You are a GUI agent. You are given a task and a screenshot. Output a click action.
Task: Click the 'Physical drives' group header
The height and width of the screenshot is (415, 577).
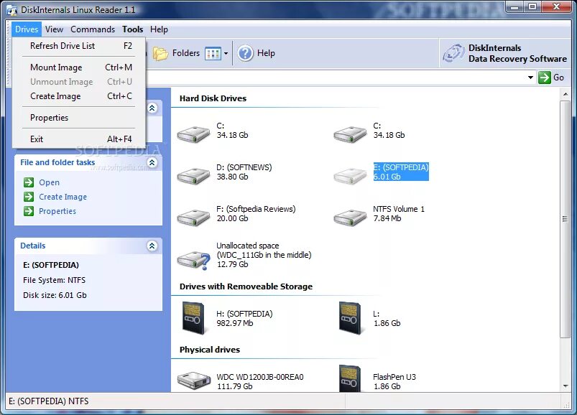(x=210, y=350)
